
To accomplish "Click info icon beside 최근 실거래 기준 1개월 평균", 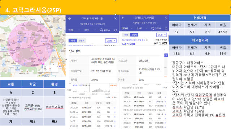I will (x=147, y=40).
